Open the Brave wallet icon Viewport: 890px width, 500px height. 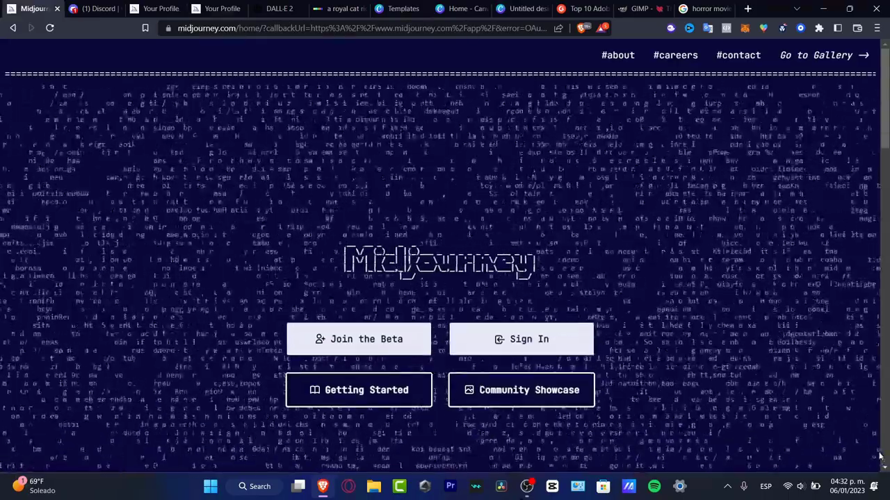click(x=857, y=28)
